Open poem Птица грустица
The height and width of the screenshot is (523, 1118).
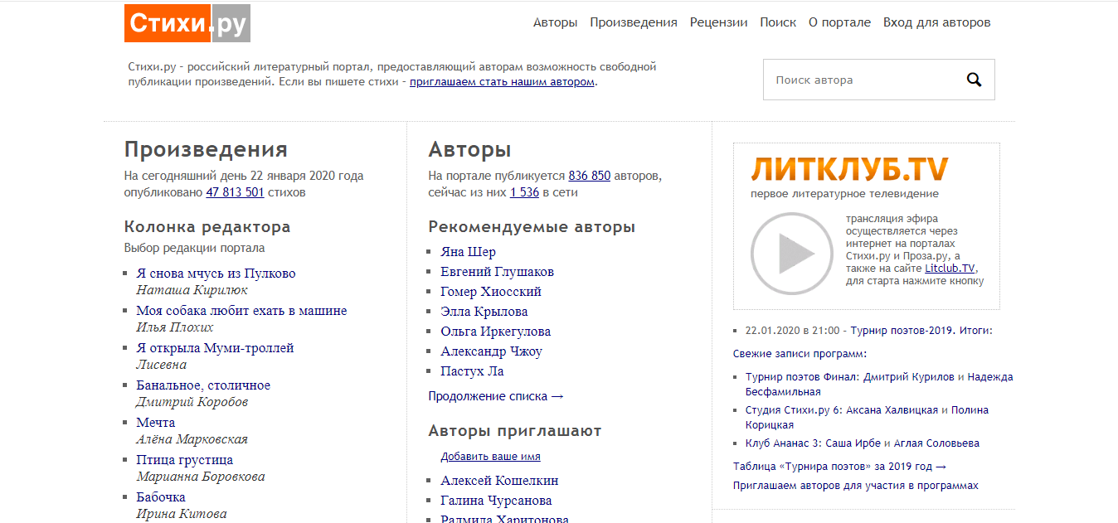(x=185, y=460)
